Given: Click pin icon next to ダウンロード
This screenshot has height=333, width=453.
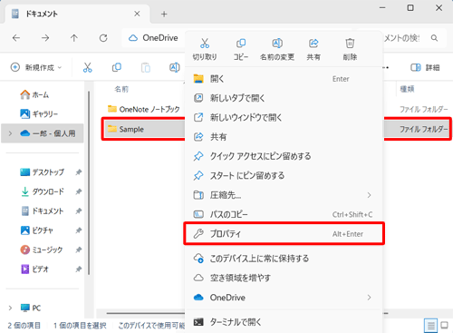Looking at the screenshot, I should [79, 191].
